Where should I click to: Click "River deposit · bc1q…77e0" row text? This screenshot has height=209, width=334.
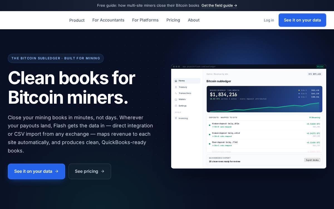coord(225,142)
